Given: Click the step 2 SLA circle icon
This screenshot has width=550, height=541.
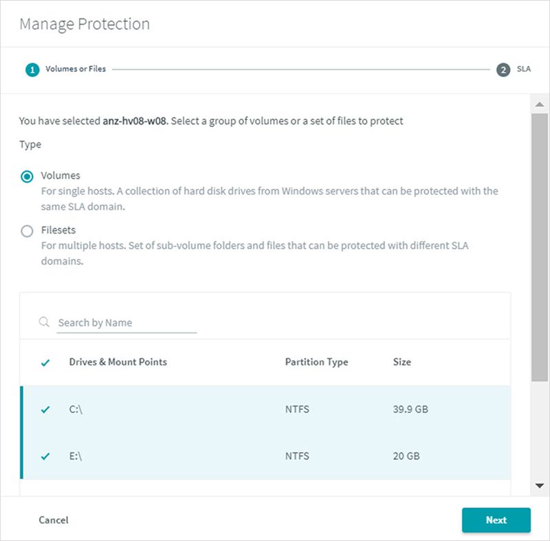Looking at the screenshot, I should point(503,70).
